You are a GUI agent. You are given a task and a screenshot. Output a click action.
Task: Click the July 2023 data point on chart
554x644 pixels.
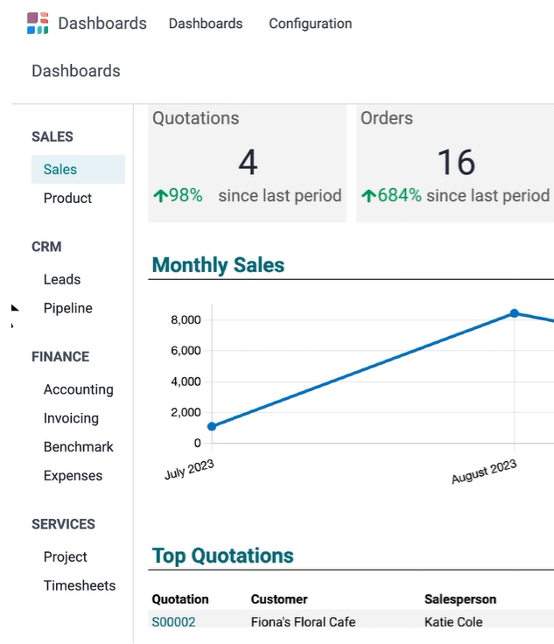[212, 426]
